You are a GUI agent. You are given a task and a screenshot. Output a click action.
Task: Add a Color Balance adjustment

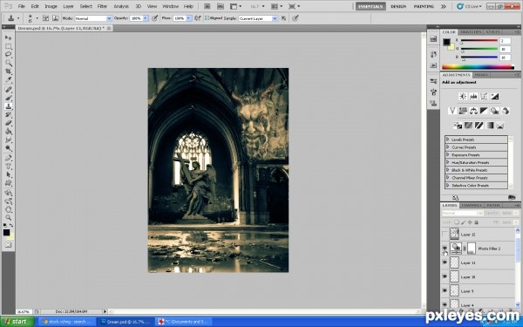[473, 111]
